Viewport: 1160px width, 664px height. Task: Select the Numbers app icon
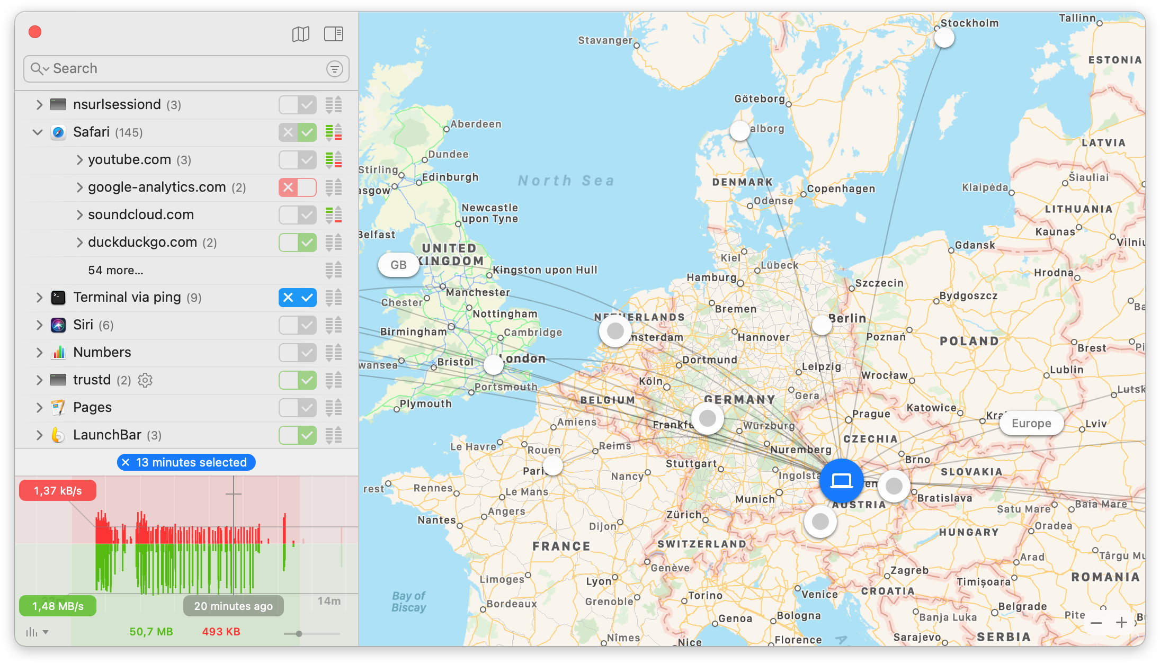(58, 353)
